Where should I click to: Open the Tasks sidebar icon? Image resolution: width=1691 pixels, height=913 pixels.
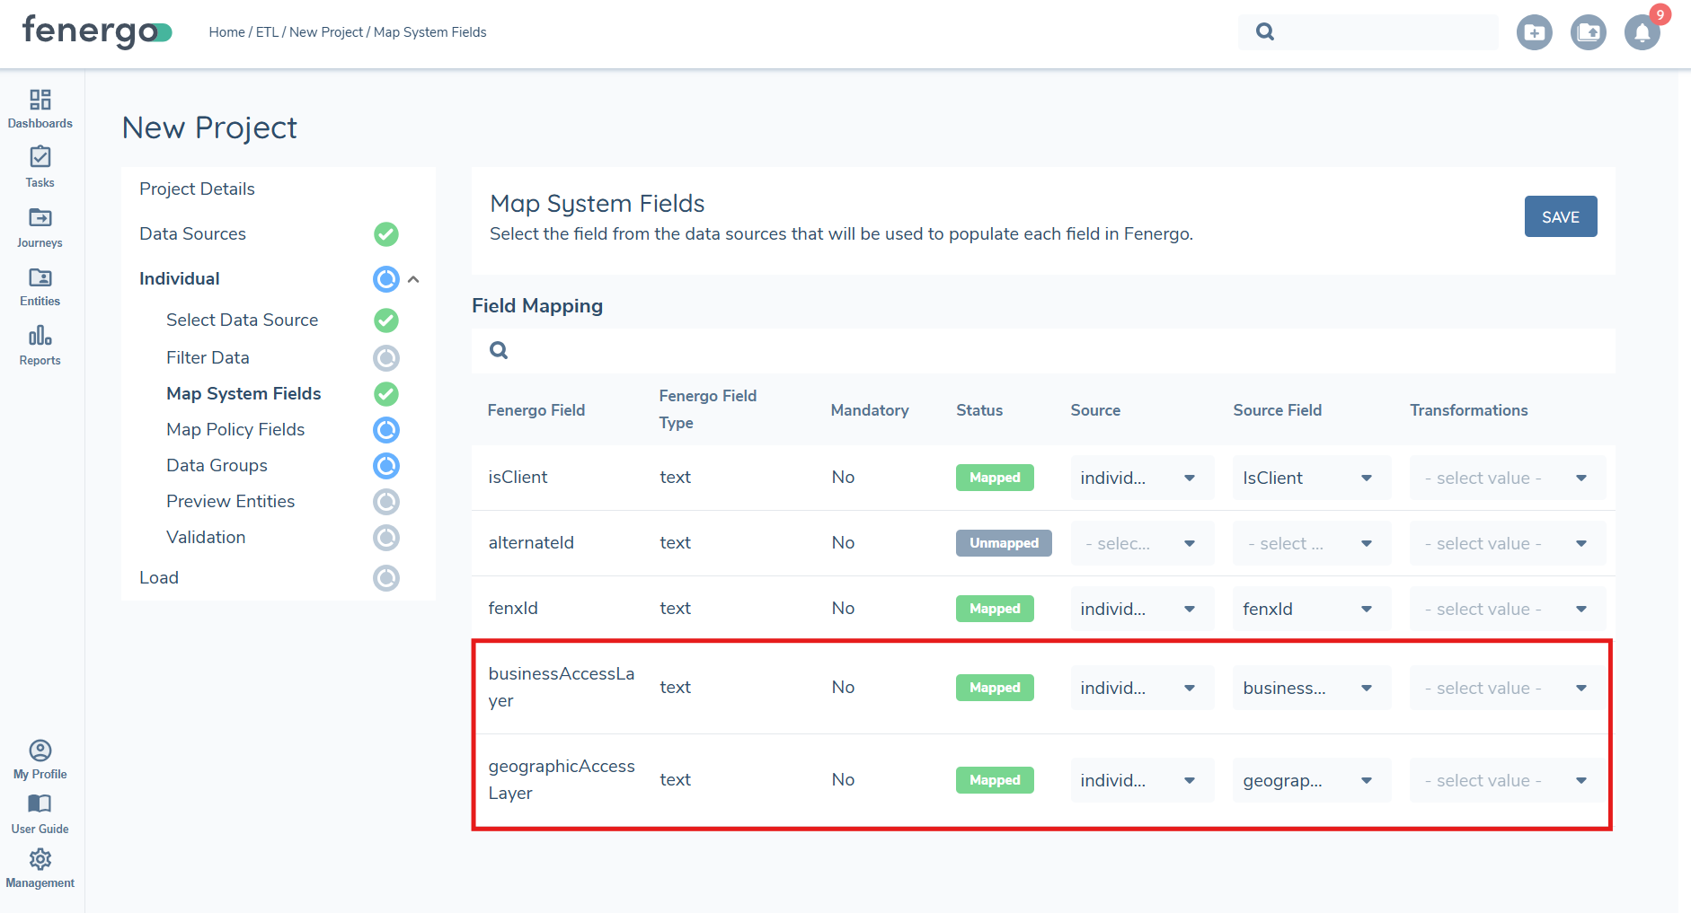point(40,167)
